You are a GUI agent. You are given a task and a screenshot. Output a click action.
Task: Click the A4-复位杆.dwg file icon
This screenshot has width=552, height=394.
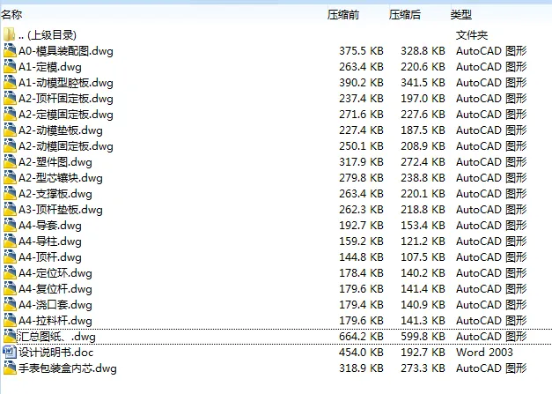10,288
